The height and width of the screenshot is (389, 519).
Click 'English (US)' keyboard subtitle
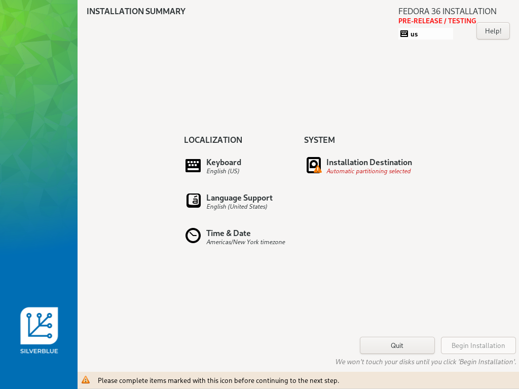click(x=223, y=171)
